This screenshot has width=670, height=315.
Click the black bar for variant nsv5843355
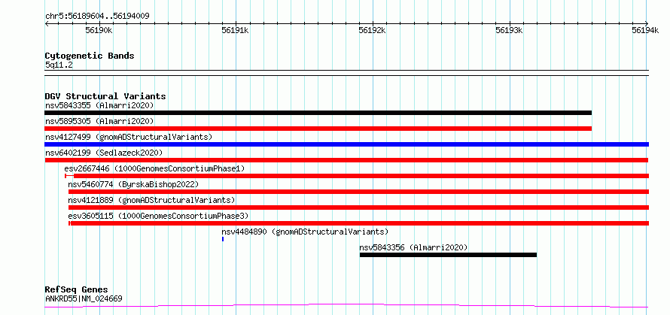(318, 113)
